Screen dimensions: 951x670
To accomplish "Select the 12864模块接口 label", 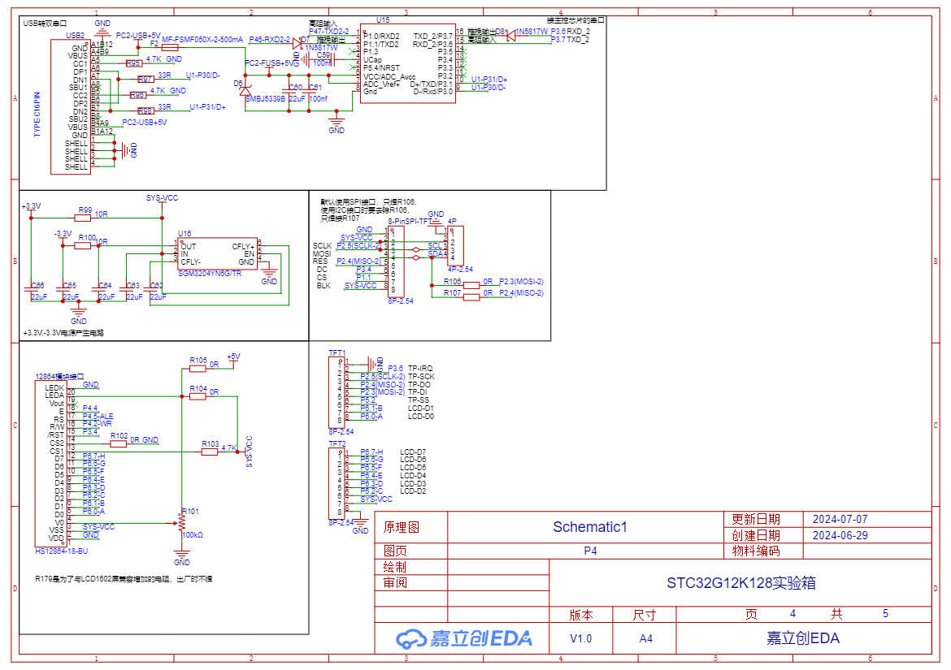I will tap(59, 376).
